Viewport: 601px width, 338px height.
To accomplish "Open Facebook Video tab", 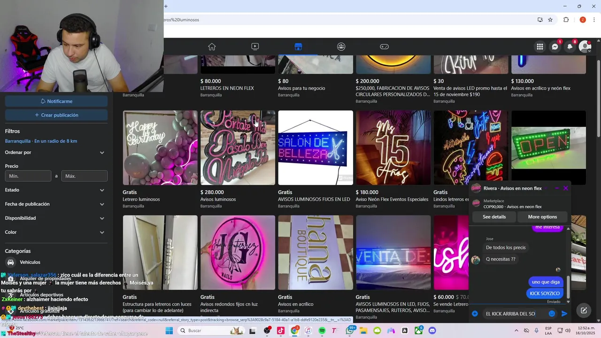I will 255,46.
